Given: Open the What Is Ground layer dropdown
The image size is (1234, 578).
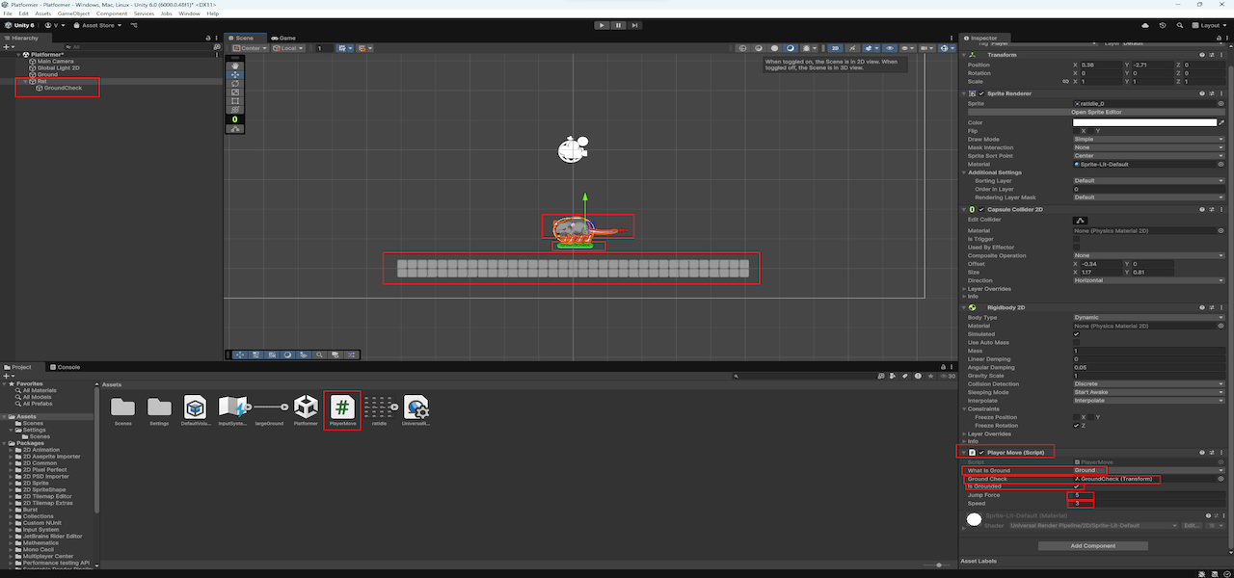Looking at the screenshot, I should (1148, 470).
